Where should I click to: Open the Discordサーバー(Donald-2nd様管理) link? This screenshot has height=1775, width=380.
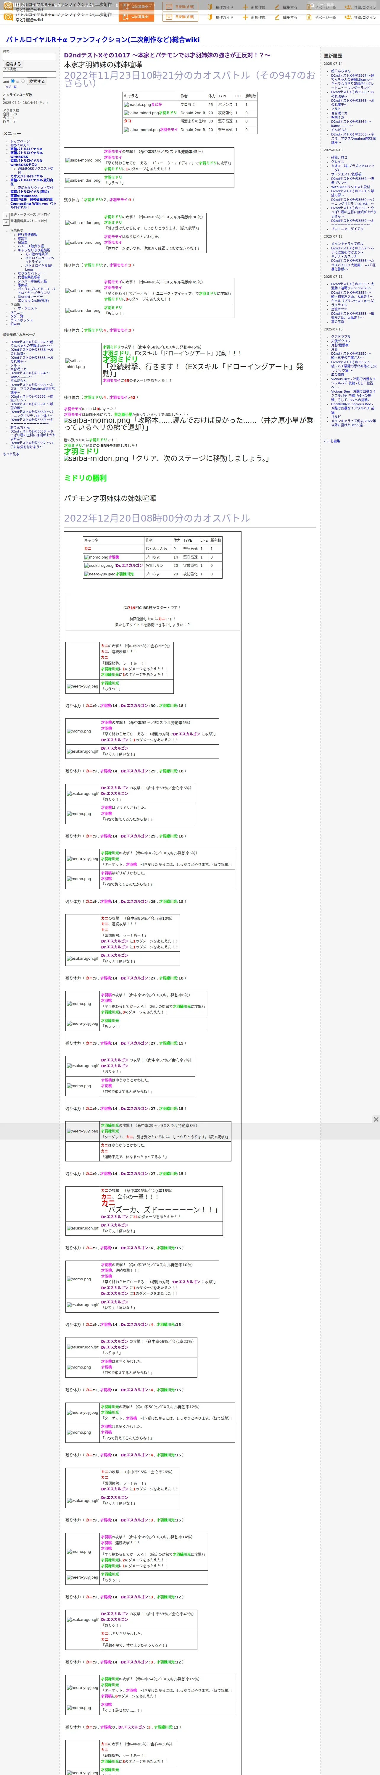pyautogui.click(x=33, y=299)
